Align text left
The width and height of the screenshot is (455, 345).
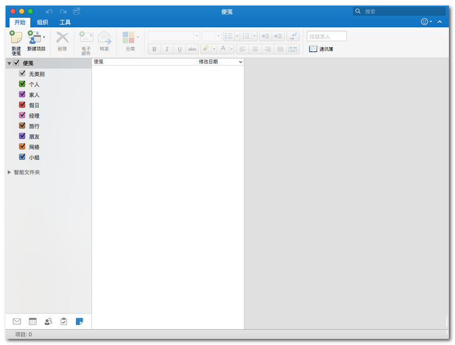pyautogui.click(x=243, y=49)
